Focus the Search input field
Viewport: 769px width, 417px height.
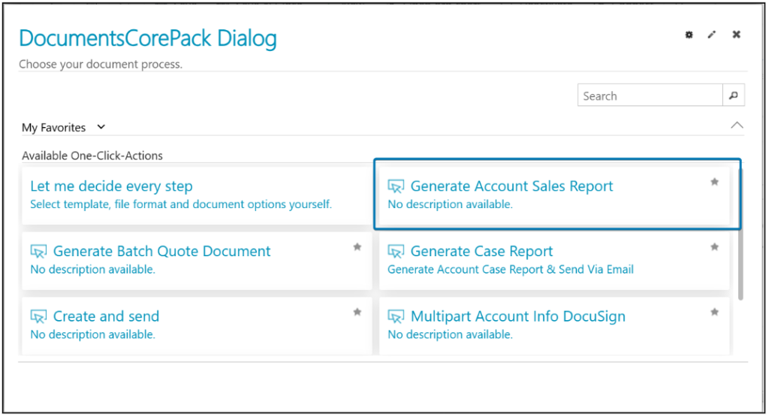(650, 95)
